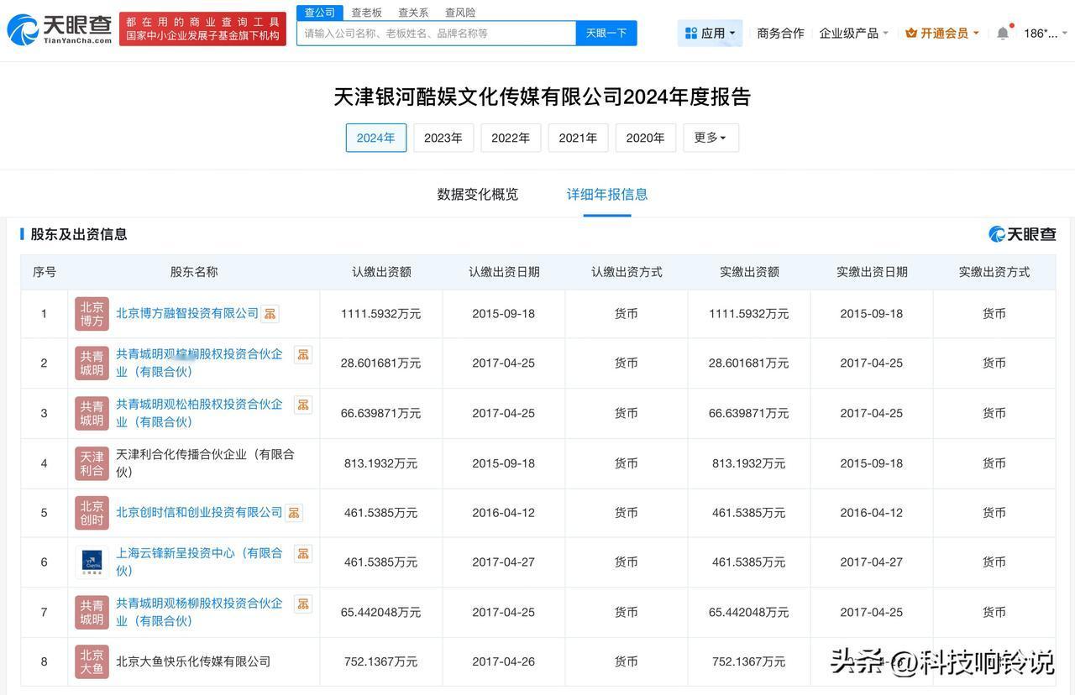The image size is (1075, 695).
Task: Click the 北京大鱼 red shareholder avatar
Action: pyautogui.click(x=92, y=661)
